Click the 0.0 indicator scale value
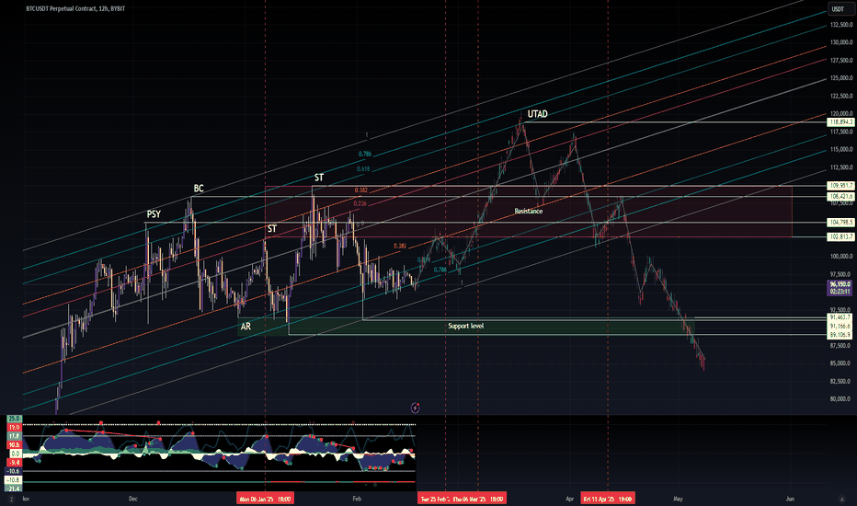857x506 pixels. tap(14, 454)
